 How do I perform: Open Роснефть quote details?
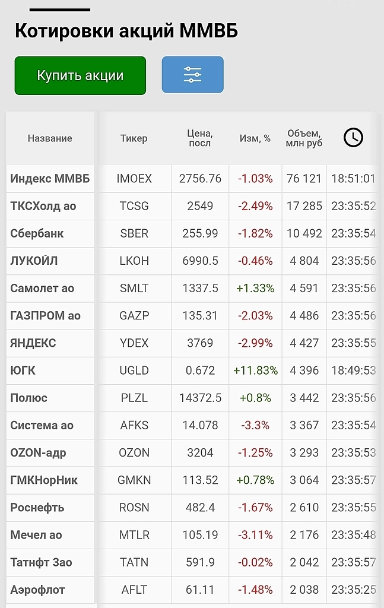click(x=37, y=508)
